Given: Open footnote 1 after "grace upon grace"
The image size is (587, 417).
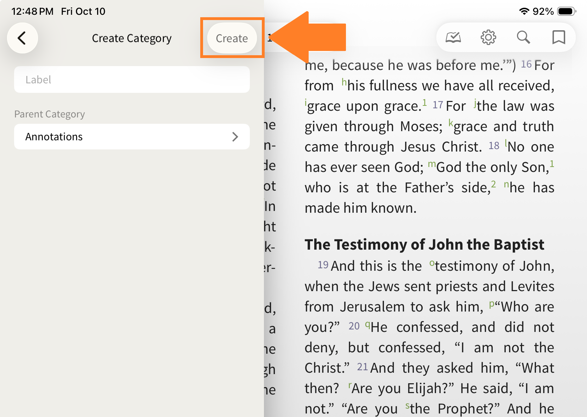Looking at the screenshot, I should point(424,103).
